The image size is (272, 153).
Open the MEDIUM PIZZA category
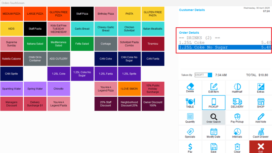(11, 14)
